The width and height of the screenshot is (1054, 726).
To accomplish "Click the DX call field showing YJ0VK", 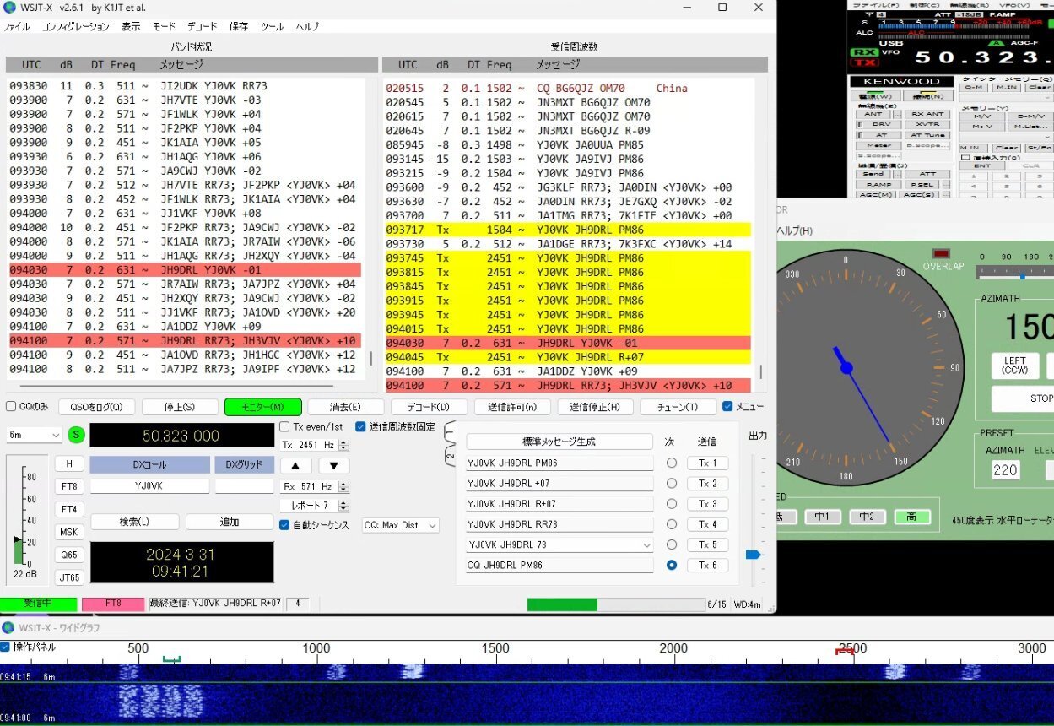I will [149, 486].
